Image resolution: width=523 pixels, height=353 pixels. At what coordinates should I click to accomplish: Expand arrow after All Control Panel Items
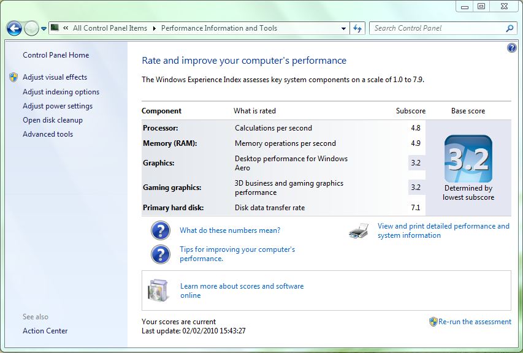[x=155, y=28]
